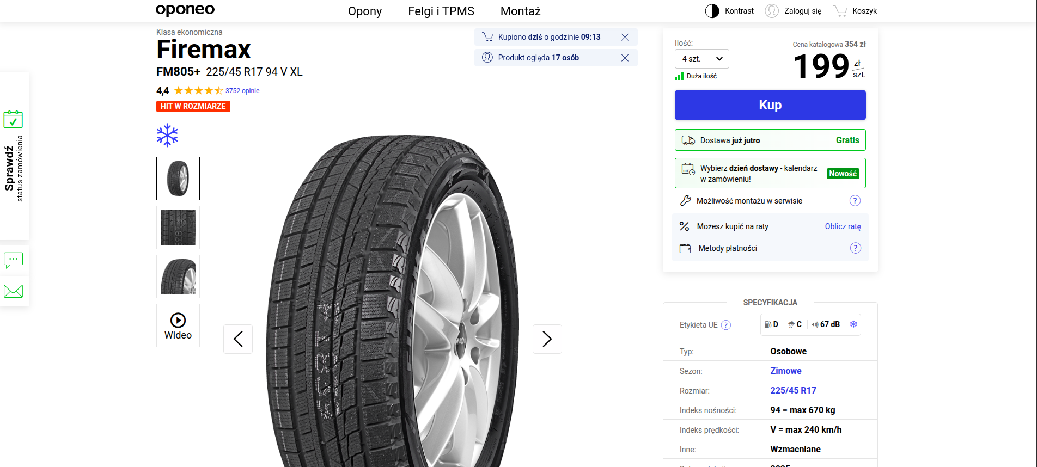Click the wallet payment methods icon
Viewport: 1037px width, 467px height.
click(685, 248)
